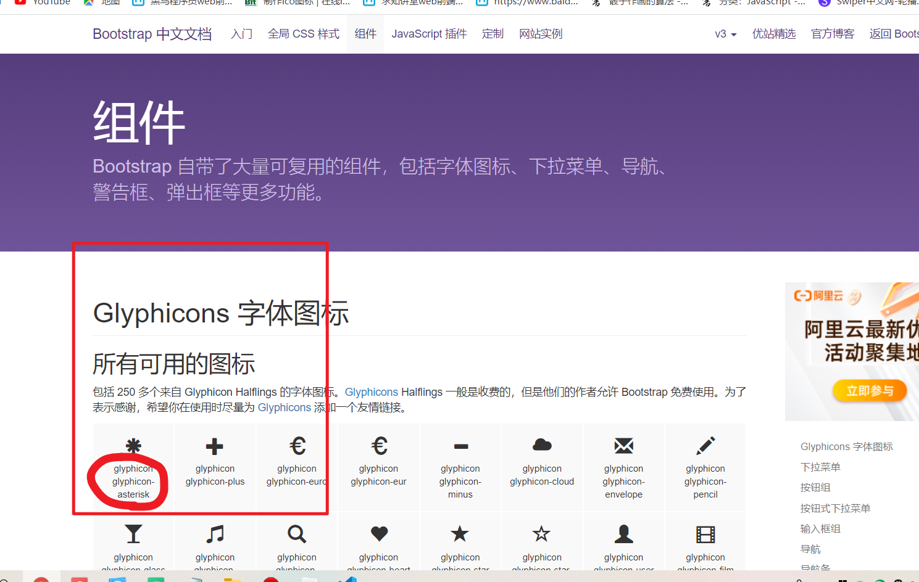This screenshot has height=582, width=919.
Task: Click the glyphicon-envelope label text
Action: (624, 488)
